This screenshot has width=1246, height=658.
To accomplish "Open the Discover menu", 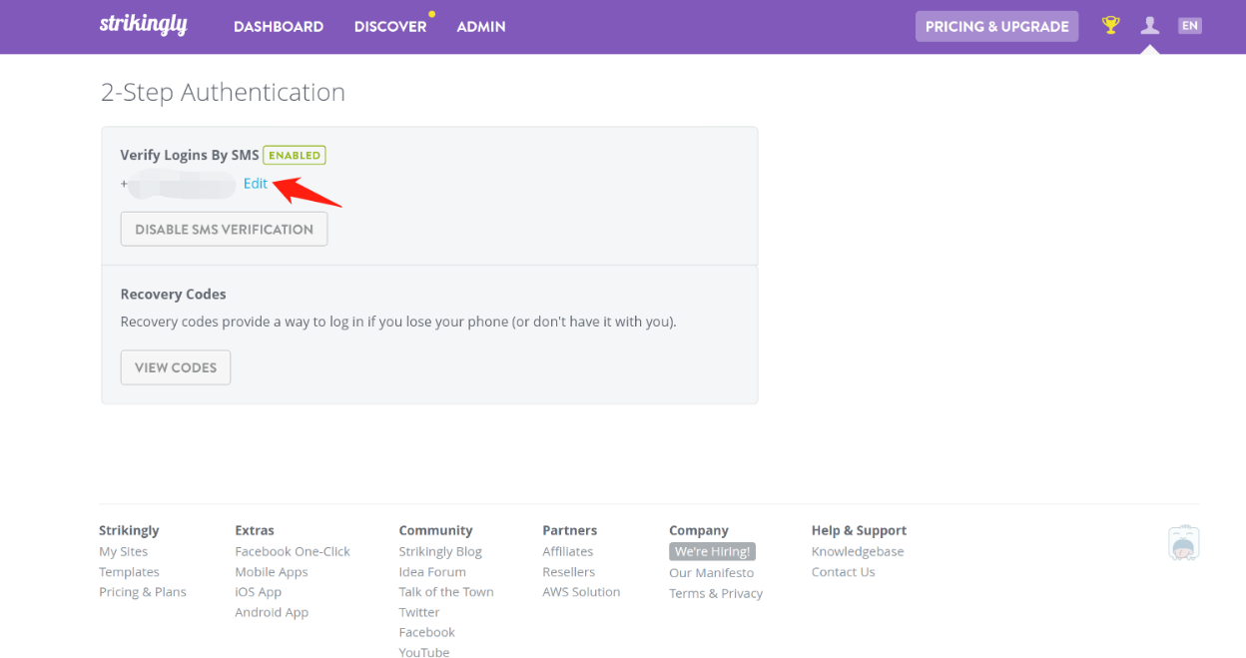I will tap(390, 27).
